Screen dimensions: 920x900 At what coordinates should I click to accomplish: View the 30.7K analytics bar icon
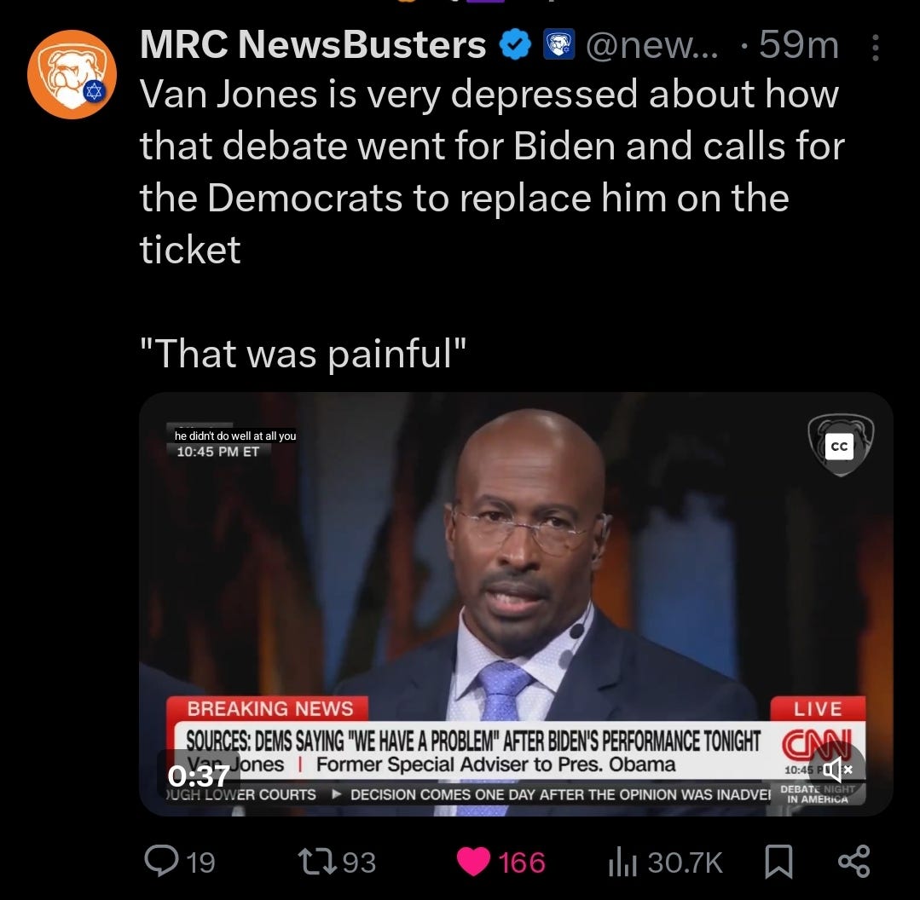click(622, 862)
